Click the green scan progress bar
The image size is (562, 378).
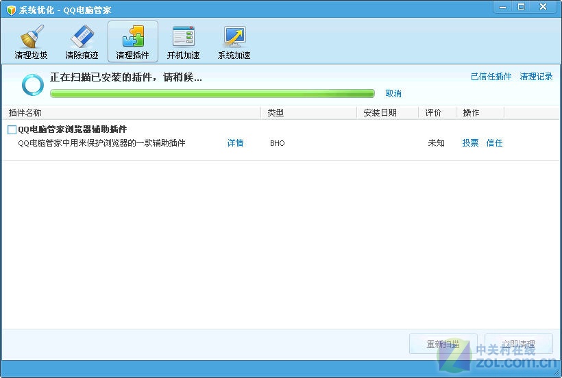pyautogui.click(x=212, y=94)
